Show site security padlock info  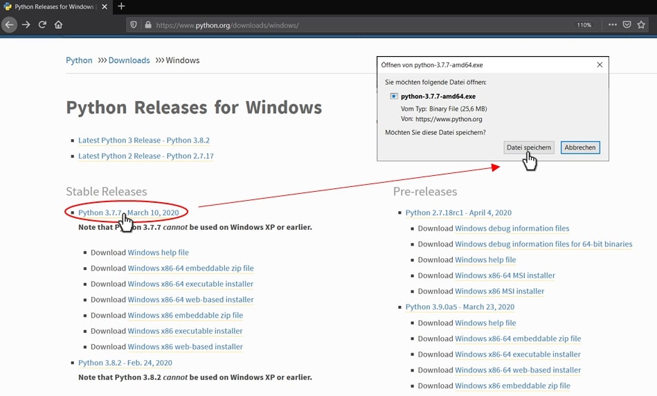click(x=148, y=25)
